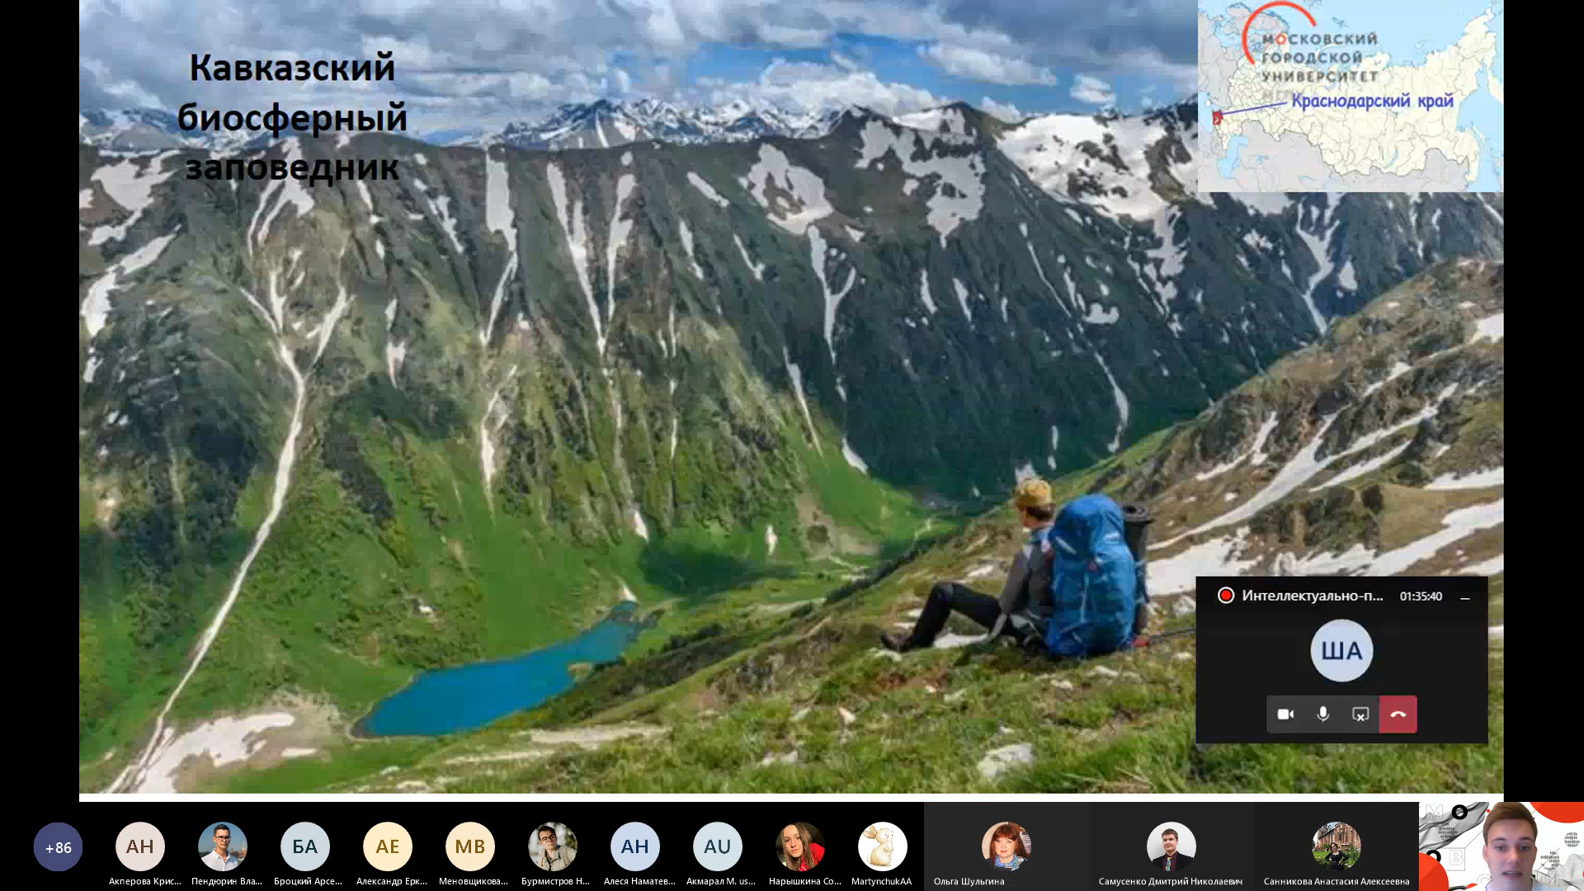
Task: Select Пендюрин Вла... participant photo
Action: tap(223, 846)
